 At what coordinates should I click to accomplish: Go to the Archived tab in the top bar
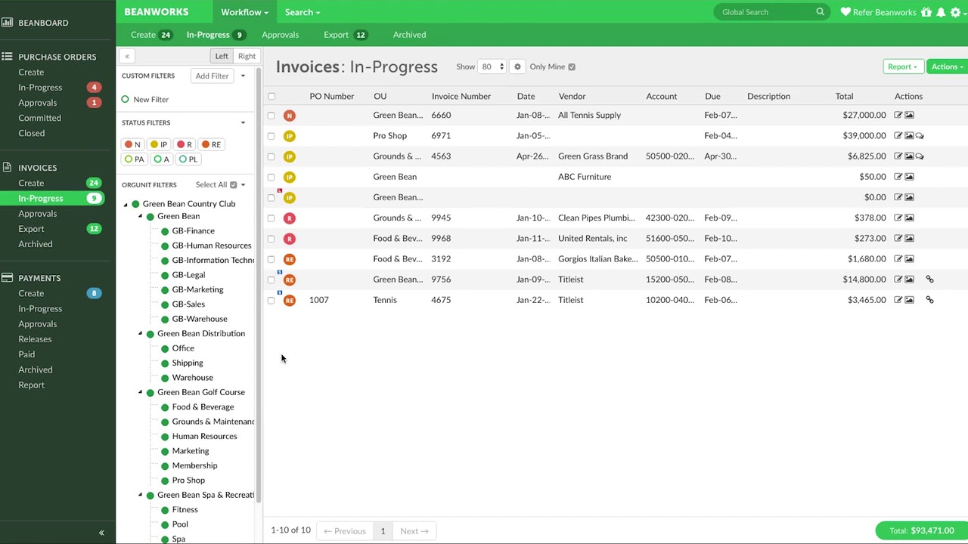pyautogui.click(x=409, y=35)
